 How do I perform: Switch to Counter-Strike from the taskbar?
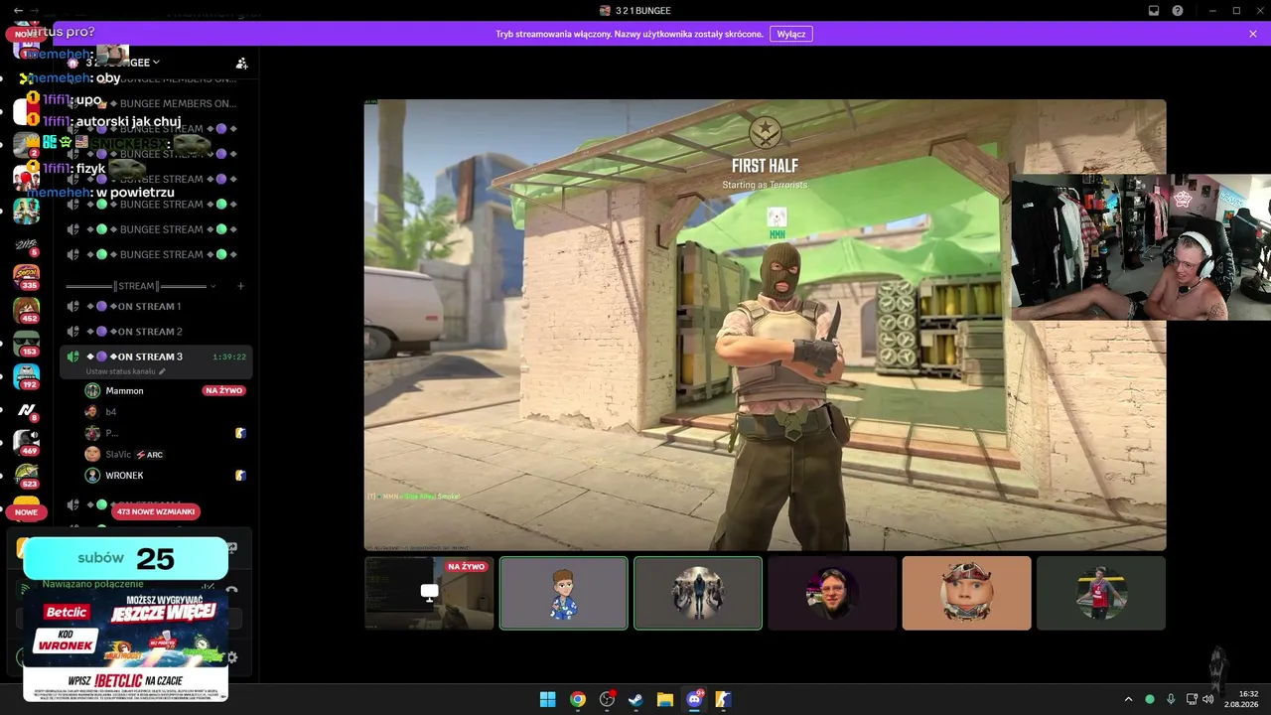(724, 699)
